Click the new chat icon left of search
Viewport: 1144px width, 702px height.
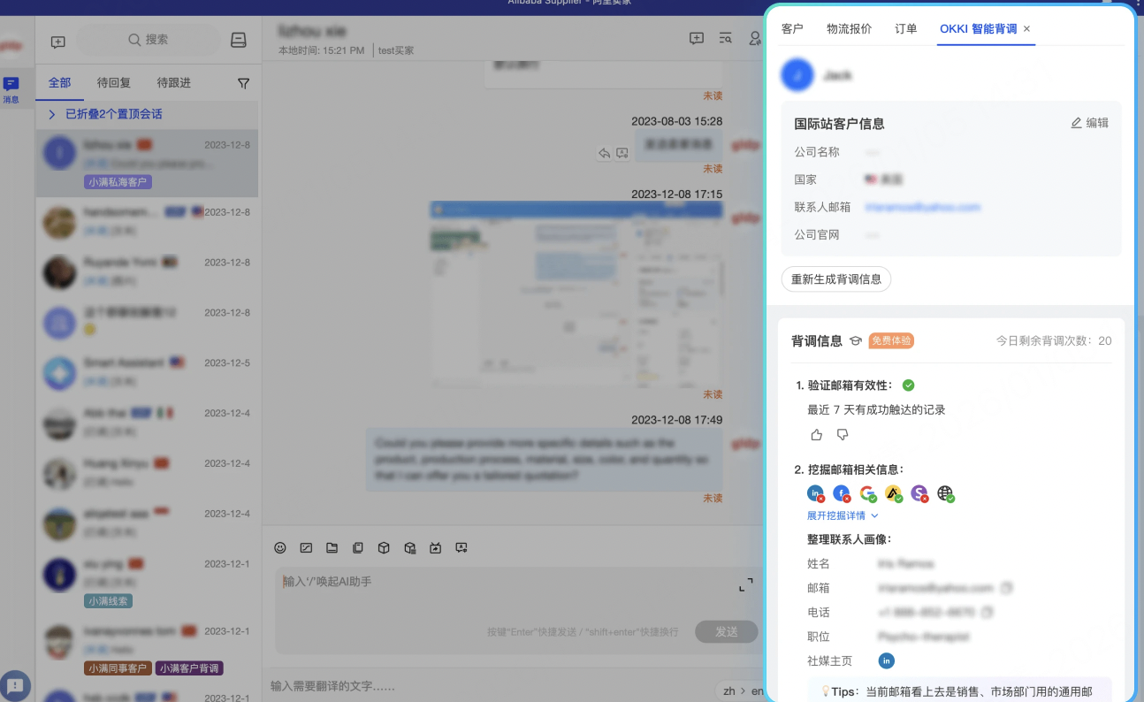click(x=58, y=42)
